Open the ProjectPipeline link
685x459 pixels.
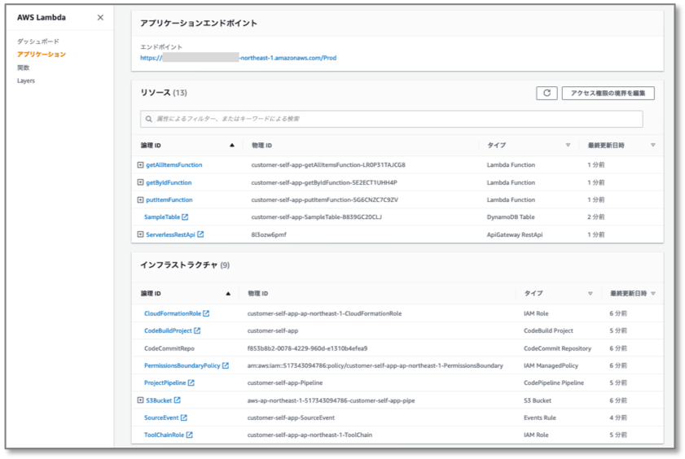[165, 382]
